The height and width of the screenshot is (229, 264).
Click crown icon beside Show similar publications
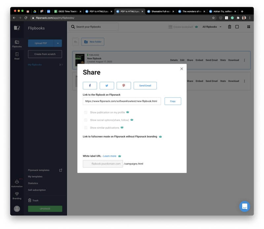point(122,127)
